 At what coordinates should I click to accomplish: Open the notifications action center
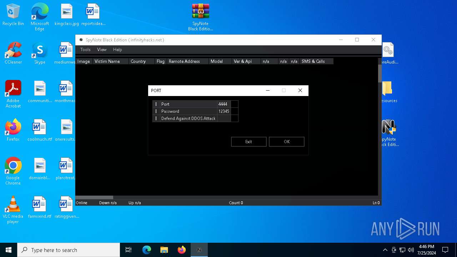click(445, 250)
